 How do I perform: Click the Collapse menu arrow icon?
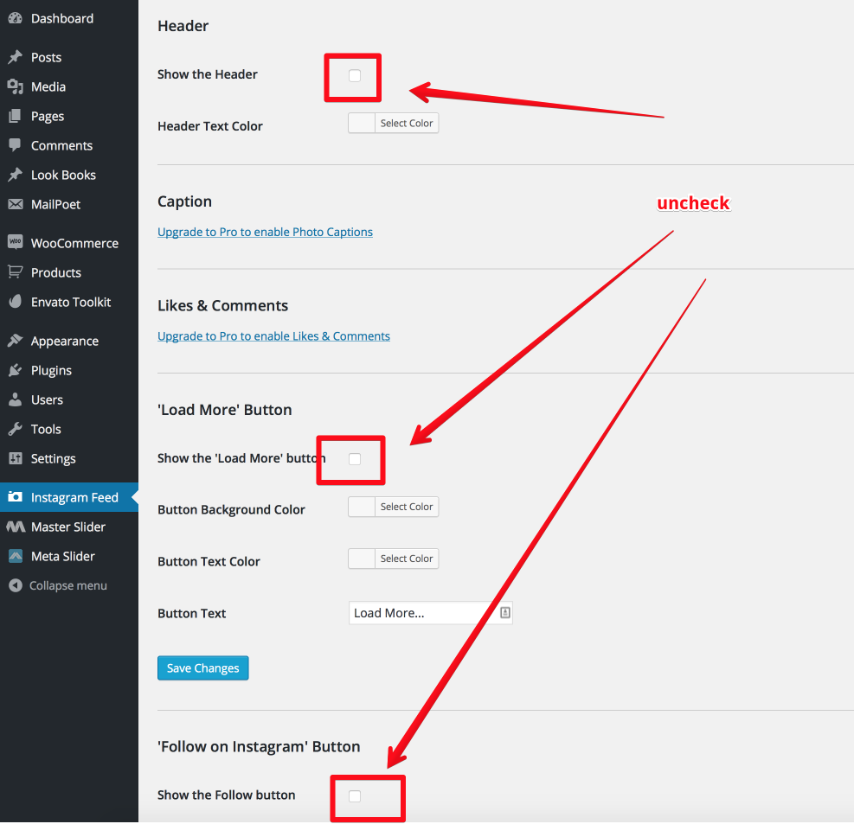16,585
